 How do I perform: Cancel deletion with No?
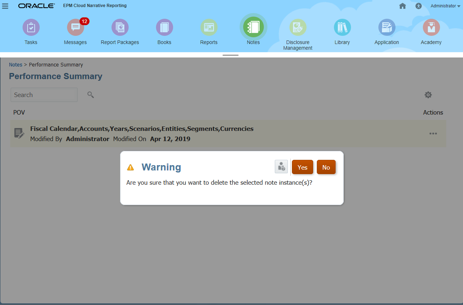[326, 167]
